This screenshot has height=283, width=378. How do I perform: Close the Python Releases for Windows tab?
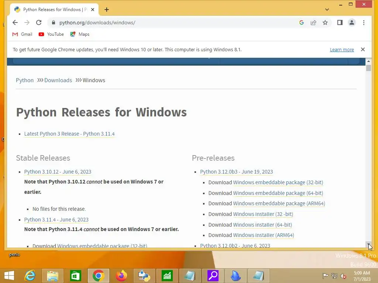tap(93, 10)
